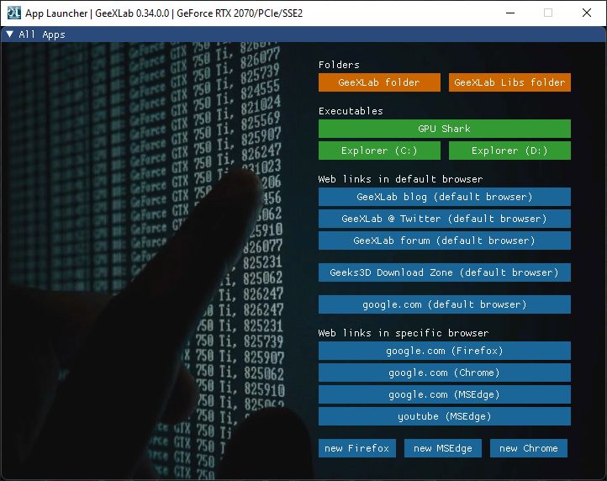Start a new MSEdge window
The width and height of the screenshot is (607, 481).
[x=443, y=448]
